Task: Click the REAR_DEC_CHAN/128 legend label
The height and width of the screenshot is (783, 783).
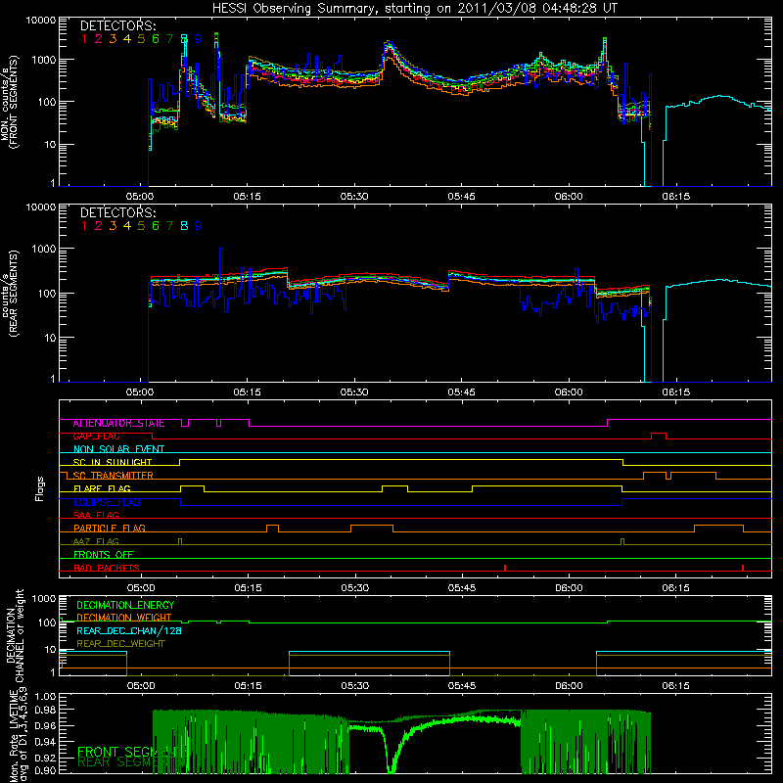Action: (129, 631)
